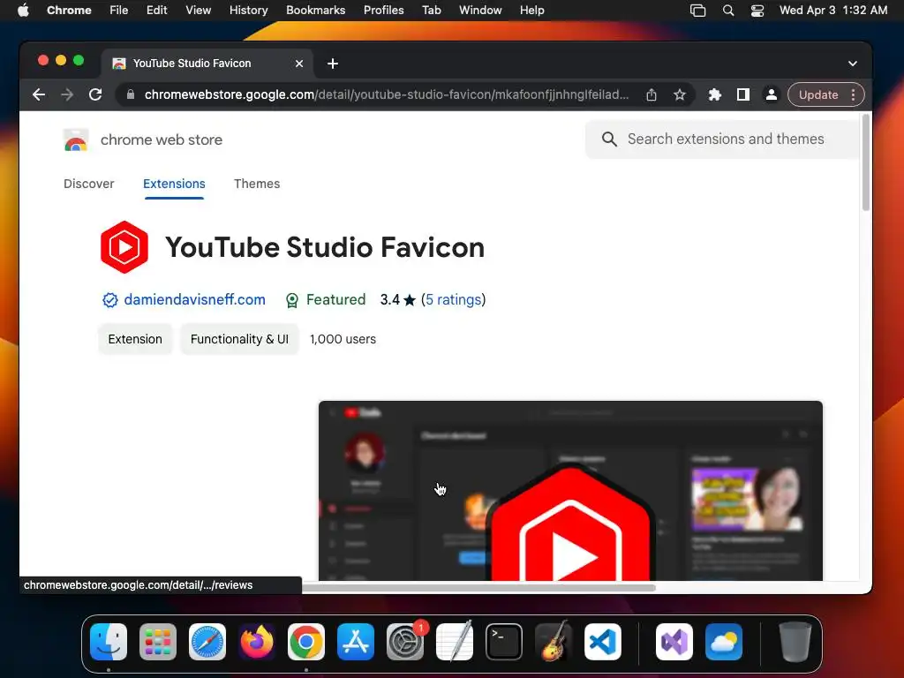904x678 pixels.
Task: Open the Apple menu
Action: tap(23, 11)
